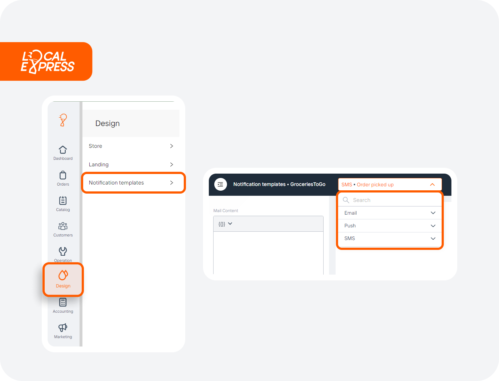Open the Catalog section
Viewport: 499px width, 381px height.
coord(63,203)
